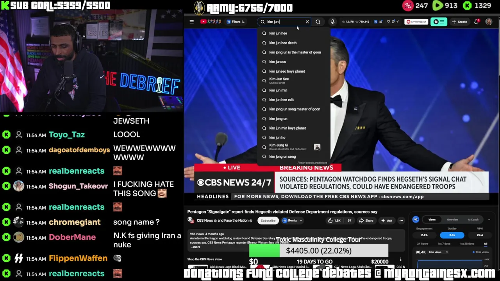Image resolution: width=500 pixels, height=281 pixels.
Task: Select suggestion 'kim jong un'
Action: tap(294, 119)
